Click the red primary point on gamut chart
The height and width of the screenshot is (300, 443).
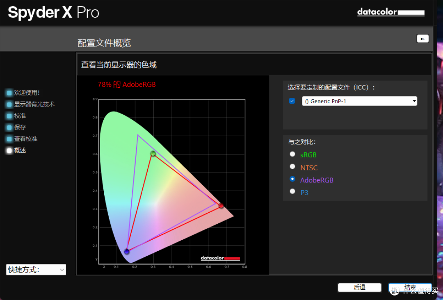221,205
